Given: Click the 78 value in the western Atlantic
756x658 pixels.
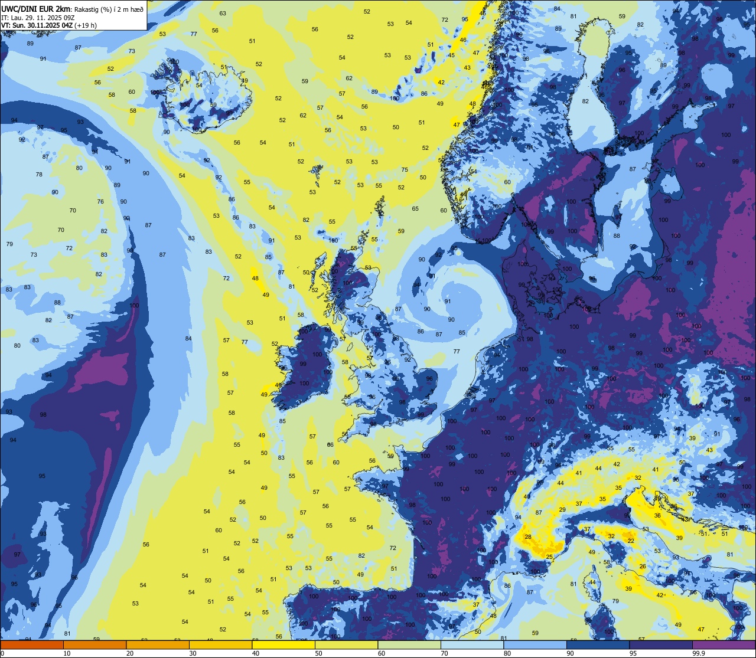Looking at the screenshot, I should (x=39, y=175).
